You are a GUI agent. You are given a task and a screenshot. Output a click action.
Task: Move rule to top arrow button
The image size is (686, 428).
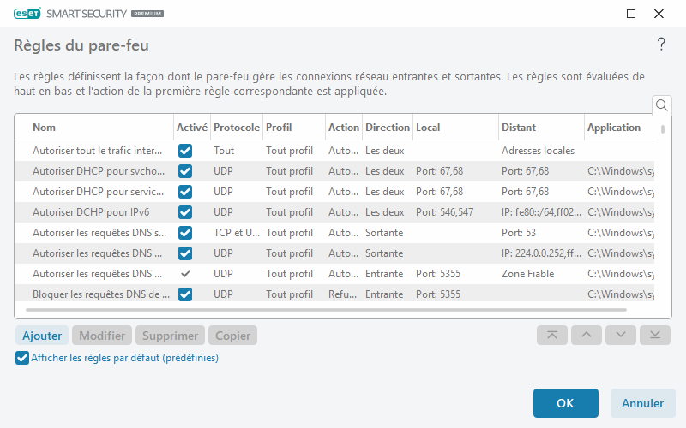pyautogui.click(x=552, y=335)
